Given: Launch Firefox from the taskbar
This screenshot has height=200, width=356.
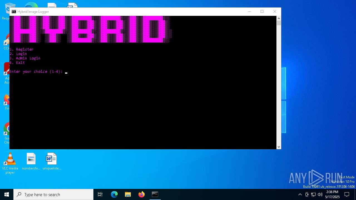Looking at the screenshot, I should (x=142, y=194).
